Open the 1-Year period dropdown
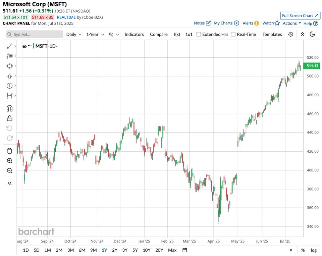 (95, 34)
